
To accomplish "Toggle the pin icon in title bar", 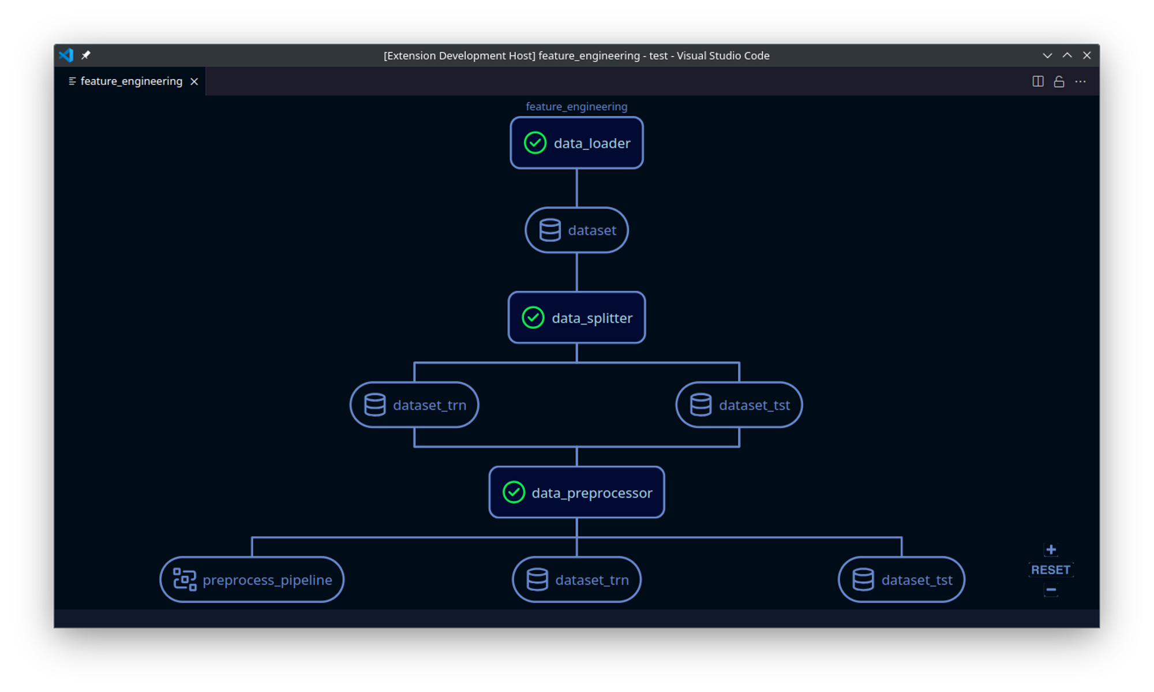I will coord(86,55).
